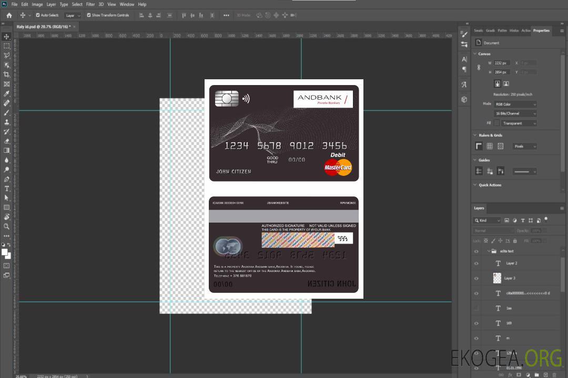Select the Eyedropper tool

point(6,93)
